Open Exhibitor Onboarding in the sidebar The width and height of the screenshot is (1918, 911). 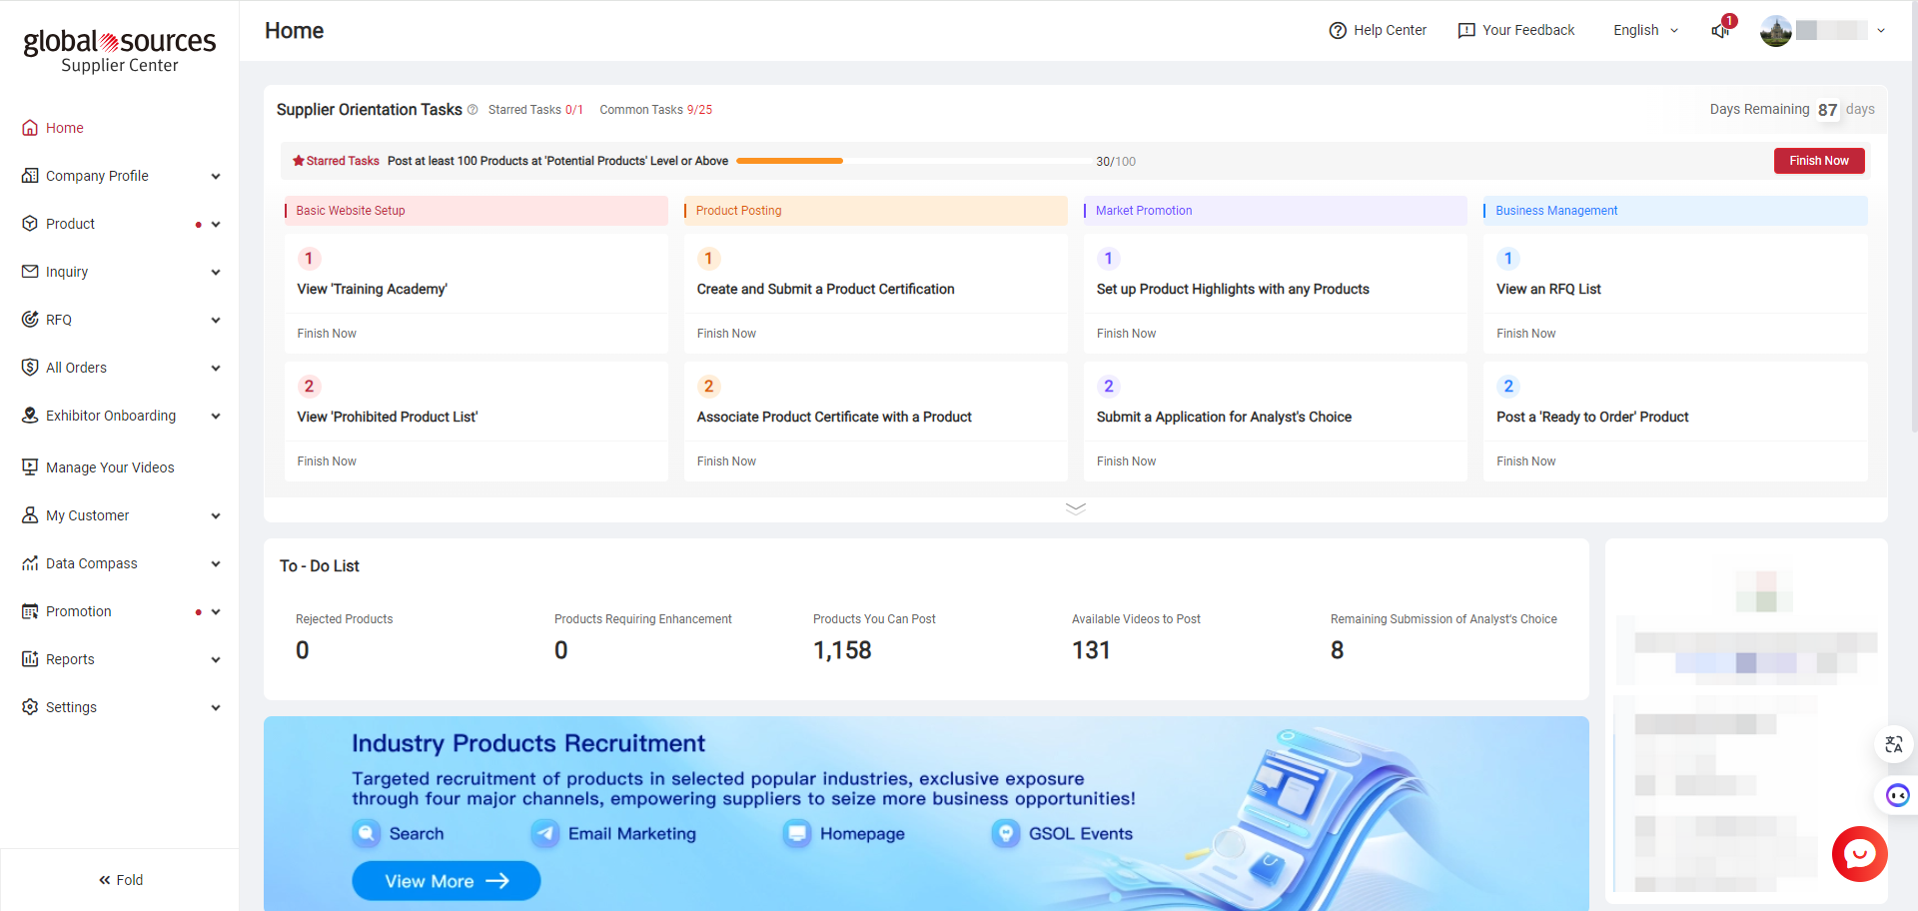click(111, 415)
